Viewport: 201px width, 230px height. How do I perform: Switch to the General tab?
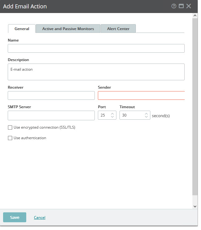click(x=22, y=29)
